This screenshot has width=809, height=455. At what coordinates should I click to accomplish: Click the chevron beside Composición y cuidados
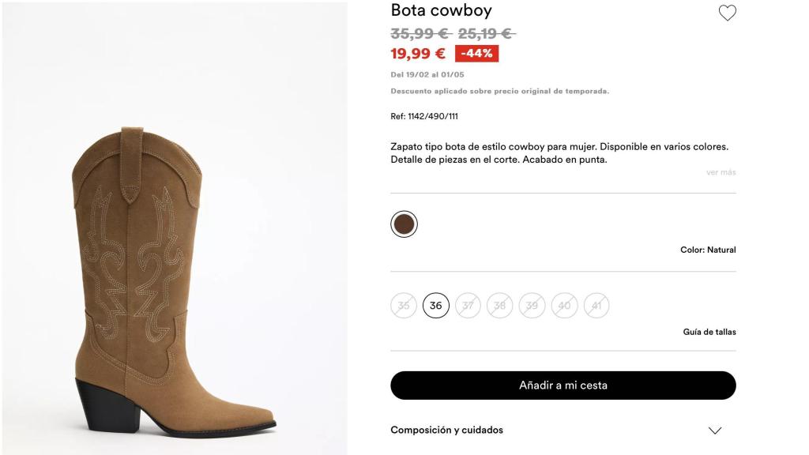coord(715,431)
